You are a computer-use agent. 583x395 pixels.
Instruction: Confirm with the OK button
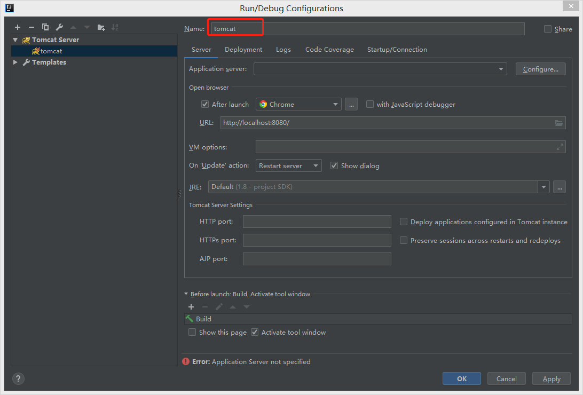(x=462, y=378)
